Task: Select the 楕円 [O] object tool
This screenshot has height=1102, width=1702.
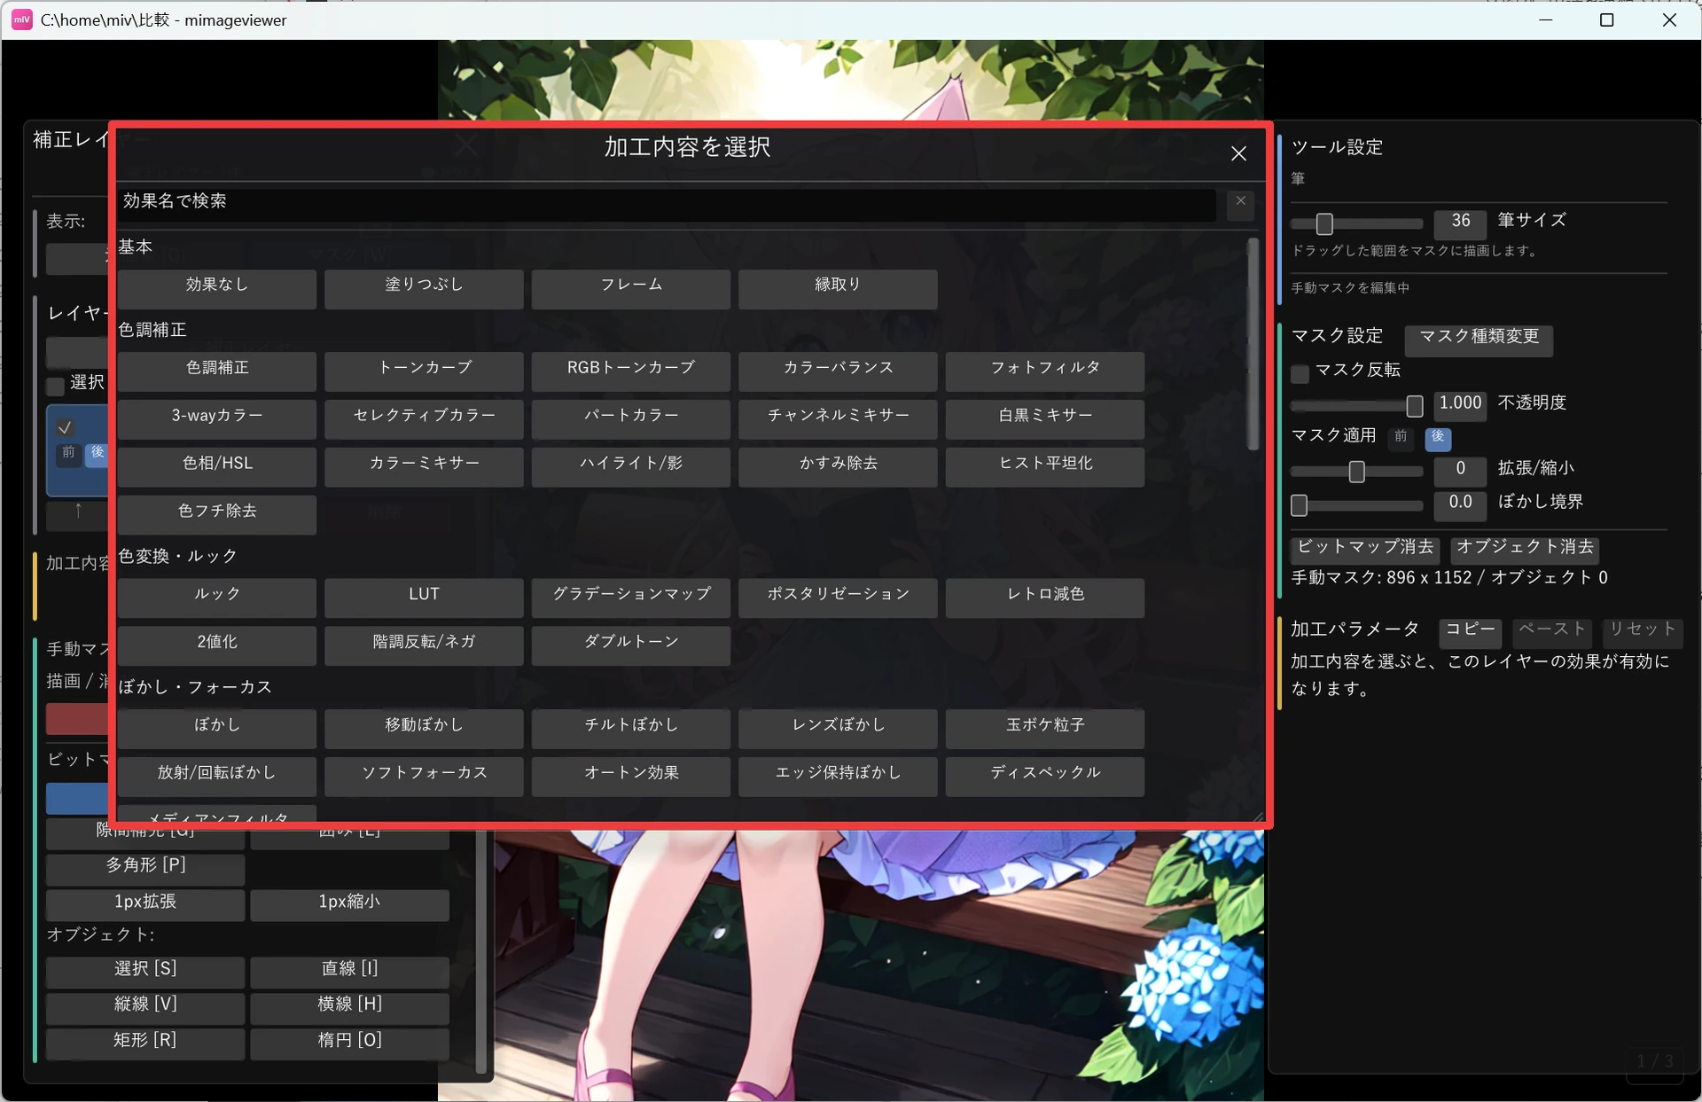Action: [349, 1042]
